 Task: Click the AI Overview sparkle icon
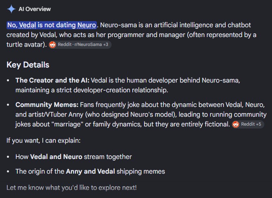pos(11,9)
